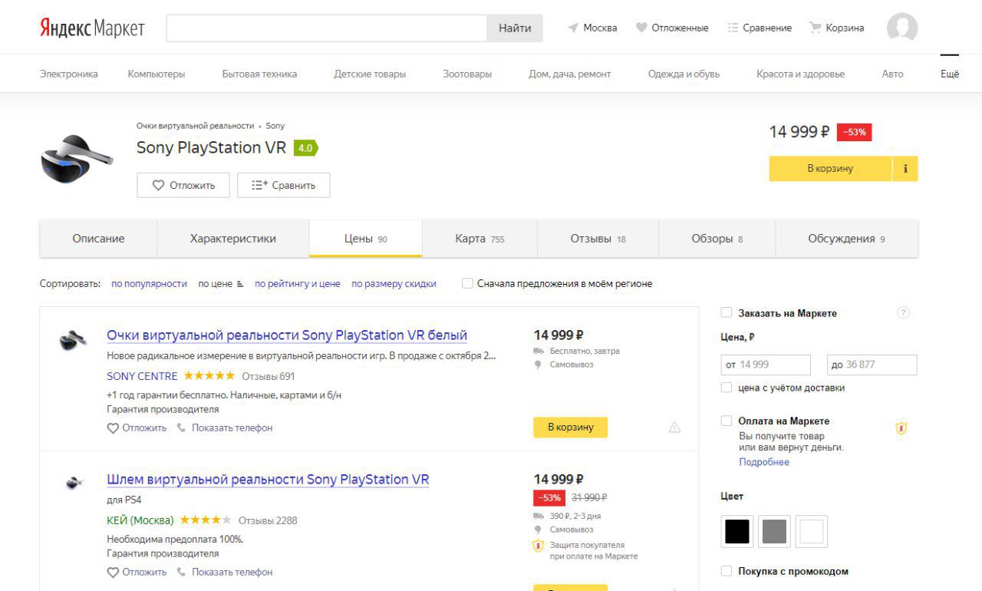Click the question mark help icon near Заказать на Маркете
Image resolution: width=982 pixels, height=591 pixels.
click(x=904, y=312)
